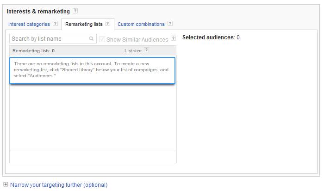
Task: Open help icon next to Remarketing lists tab
Action: [x=108, y=23]
